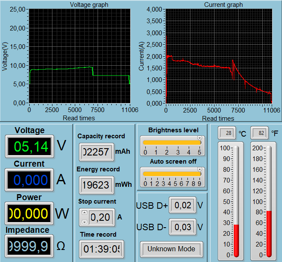Click the USB D- voltage field
The width and height of the screenshot is (282, 262).
click(183, 227)
